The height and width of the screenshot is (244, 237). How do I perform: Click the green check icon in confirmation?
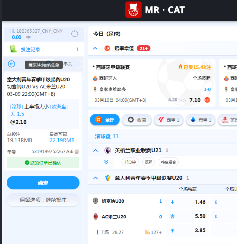point(27,163)
